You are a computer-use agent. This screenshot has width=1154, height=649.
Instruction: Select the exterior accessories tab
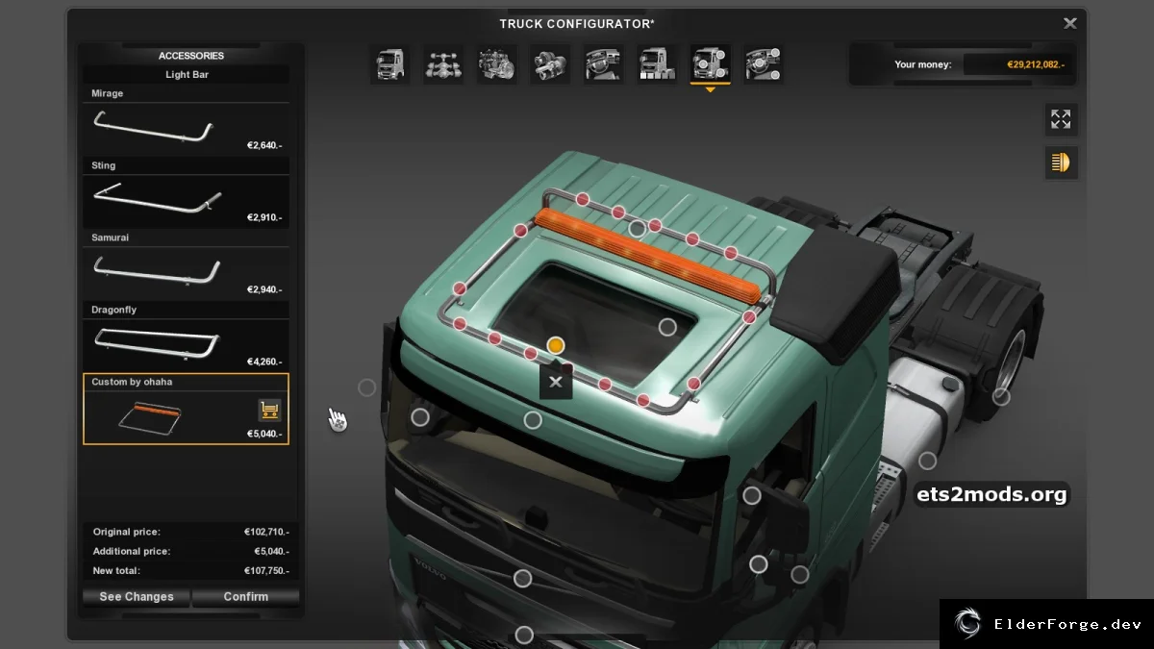pos(710,64)
